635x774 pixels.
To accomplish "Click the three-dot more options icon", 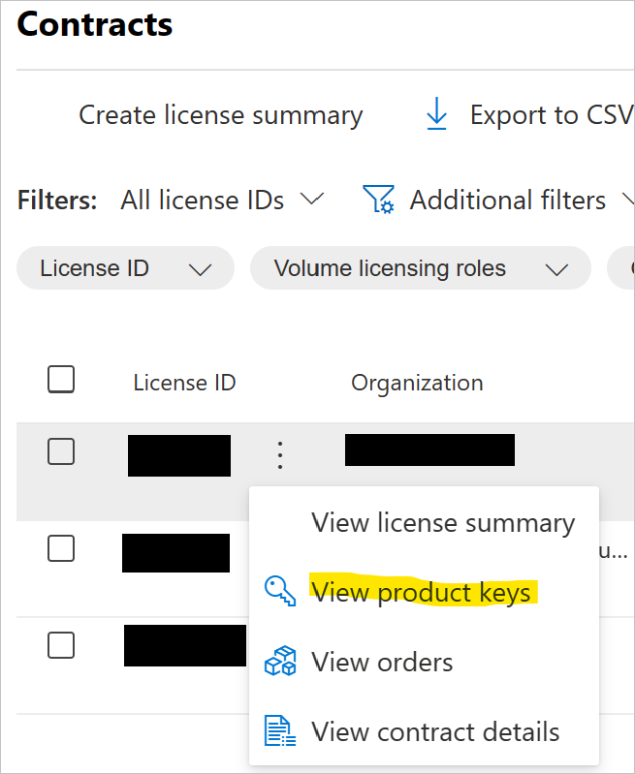I will (280, 454).
